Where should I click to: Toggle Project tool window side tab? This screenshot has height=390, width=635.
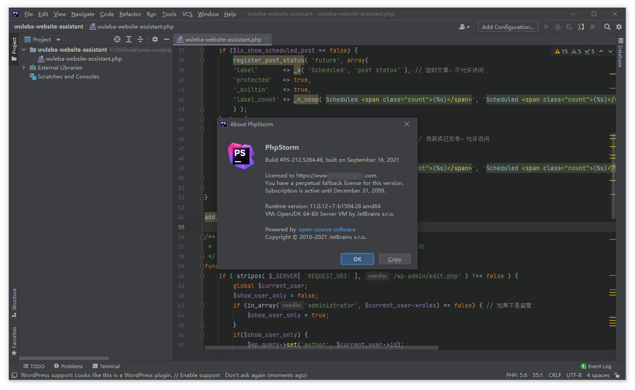(x=14, y=49)
